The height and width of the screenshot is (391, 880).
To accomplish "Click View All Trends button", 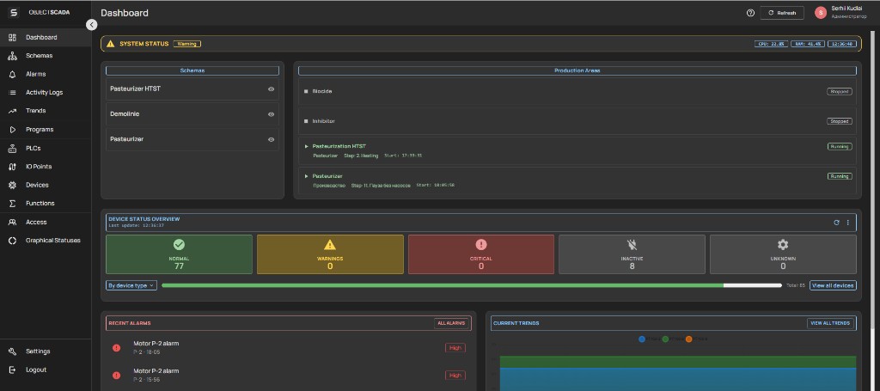I will [831, 323].
